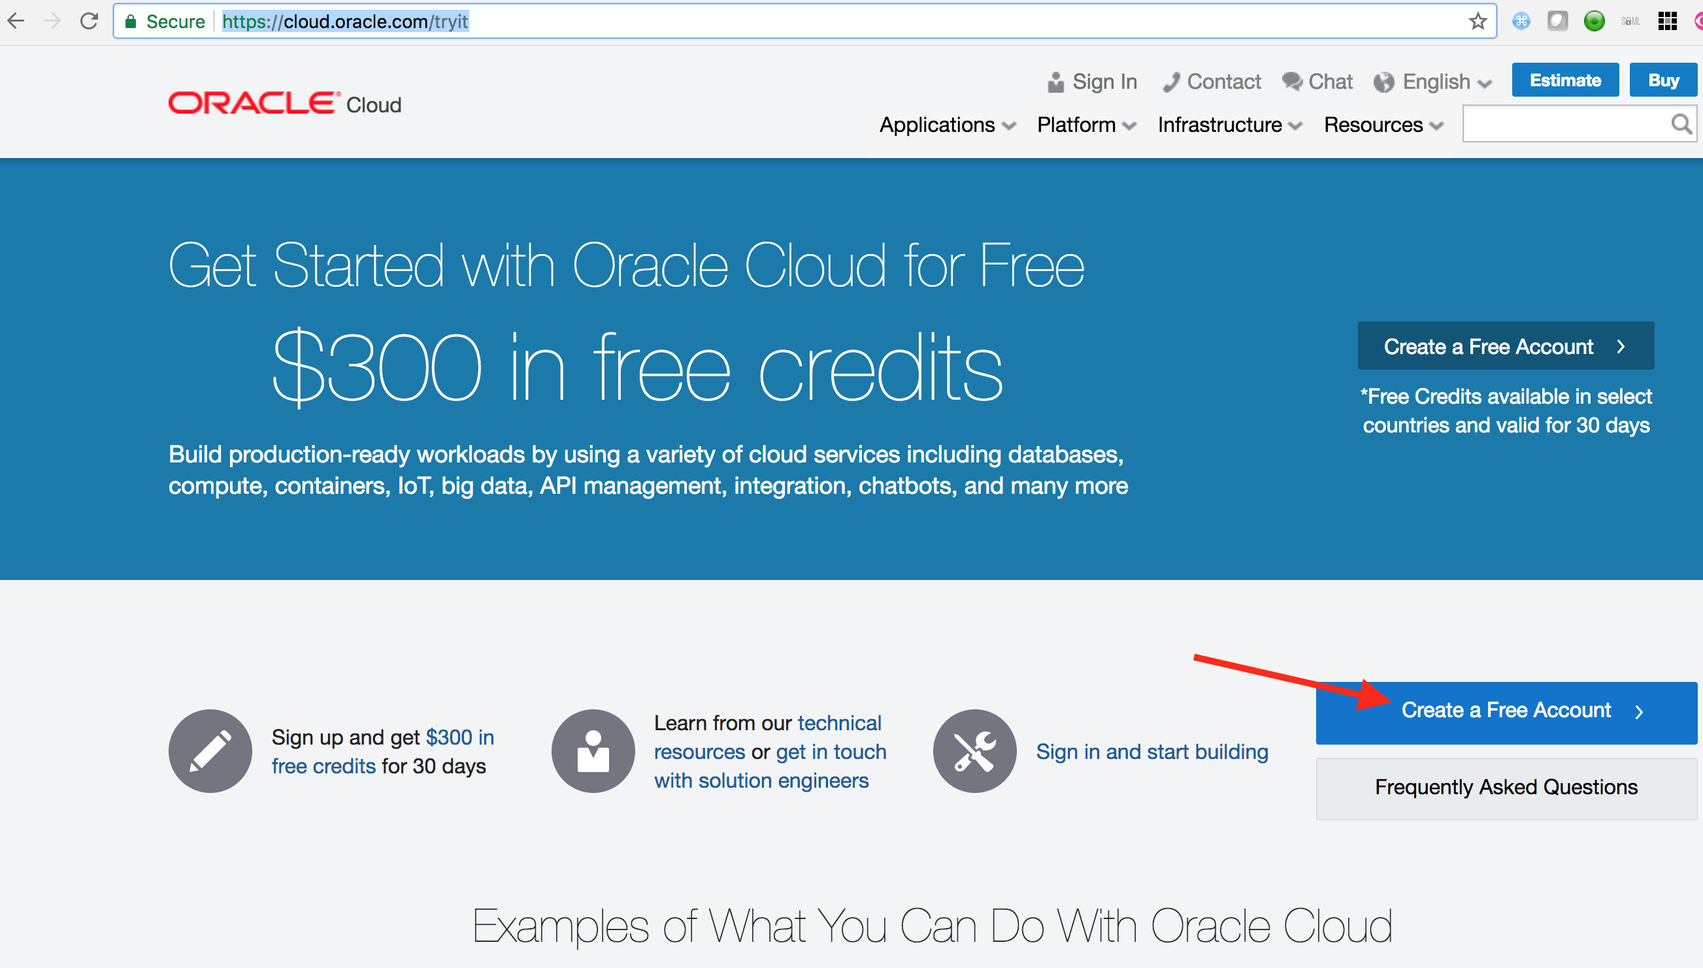Expand the Infrastructure menu
Image resolution: width=1703 pixels, height=968 pixels.
1229,125
